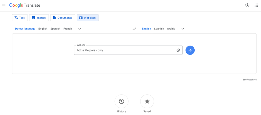
Task: Set target language to English
Action: point(147,29)
